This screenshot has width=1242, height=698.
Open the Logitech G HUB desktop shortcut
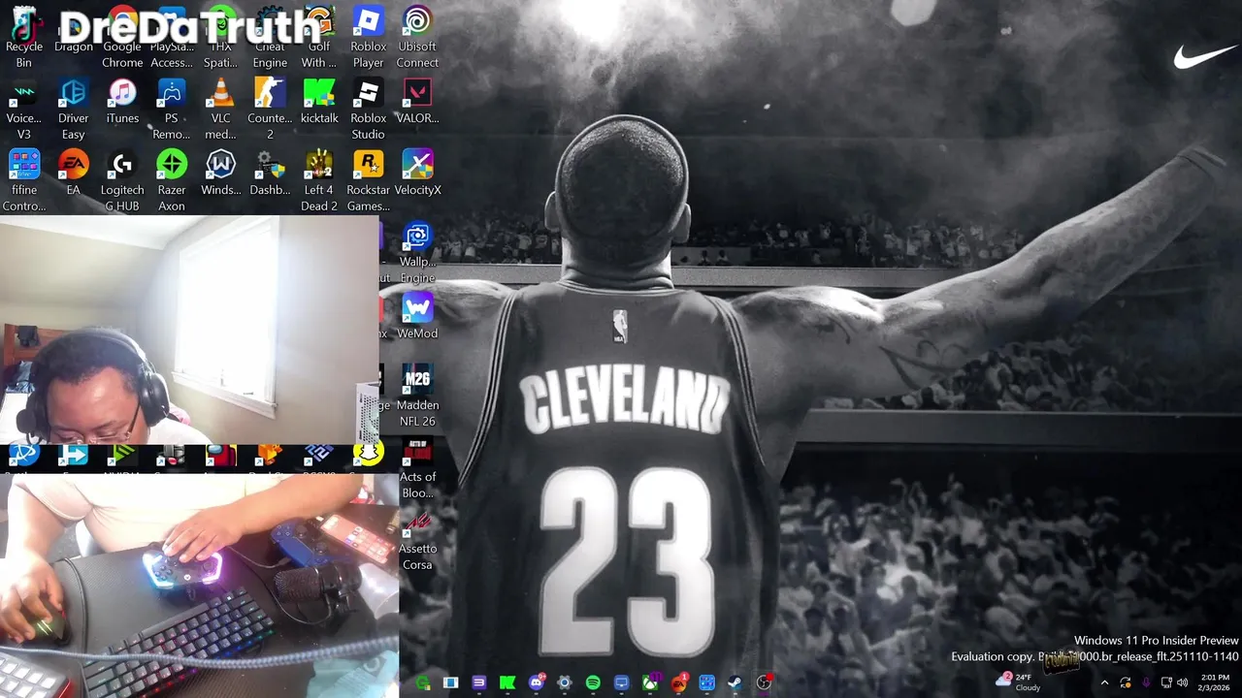122,181
